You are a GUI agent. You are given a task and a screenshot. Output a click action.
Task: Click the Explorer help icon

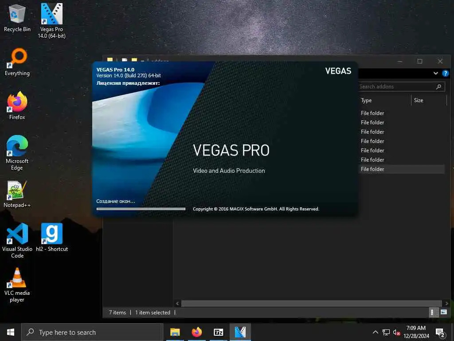446,73
